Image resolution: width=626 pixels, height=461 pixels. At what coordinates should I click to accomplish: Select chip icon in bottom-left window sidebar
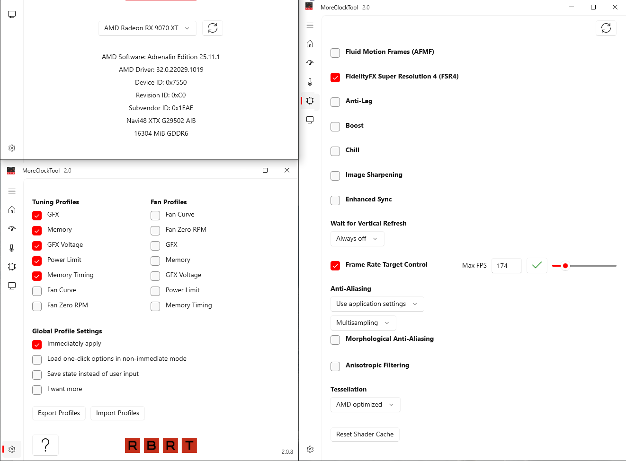12,267
